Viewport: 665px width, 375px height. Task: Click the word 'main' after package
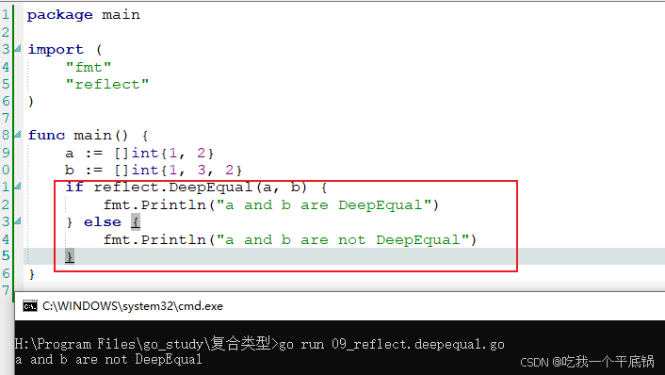pos(121,15)
